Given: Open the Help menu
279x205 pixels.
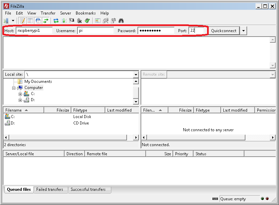Looking at the screenshot, I should point(105,13).
